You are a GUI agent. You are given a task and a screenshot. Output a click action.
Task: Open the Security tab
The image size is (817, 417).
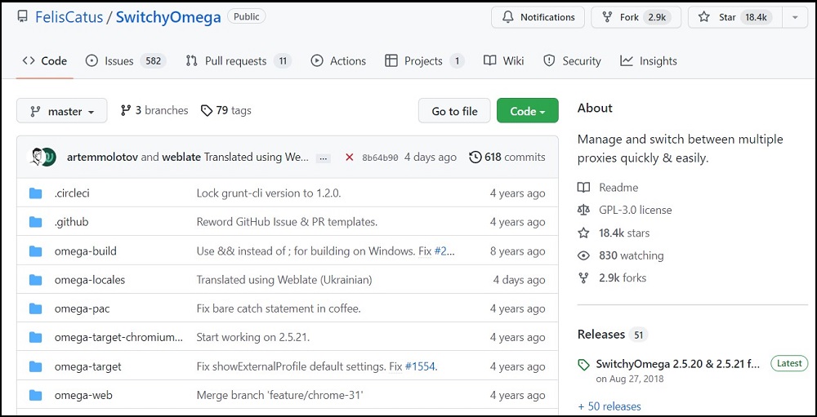(572, 61)
